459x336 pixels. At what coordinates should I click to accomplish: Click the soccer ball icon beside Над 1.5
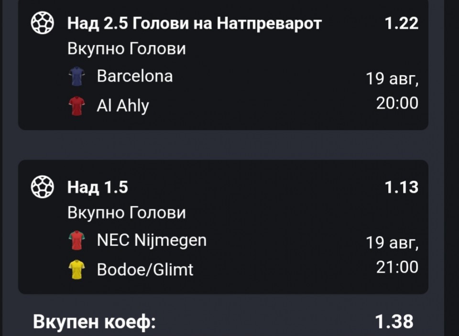click(43, 187)
